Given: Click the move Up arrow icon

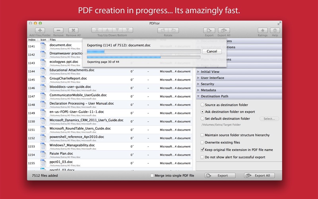Looking at the screenshot, I should (x=107, y=30).
